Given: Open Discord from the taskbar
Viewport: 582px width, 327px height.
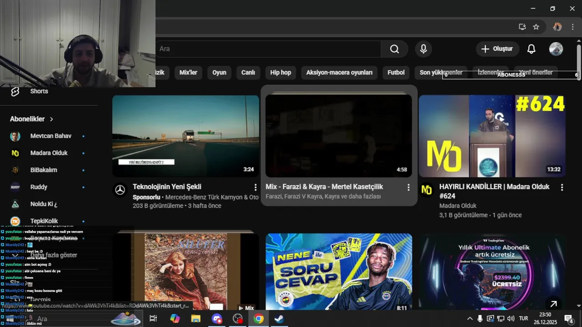Looking at the screenshot, I should [x=216, y=319].
